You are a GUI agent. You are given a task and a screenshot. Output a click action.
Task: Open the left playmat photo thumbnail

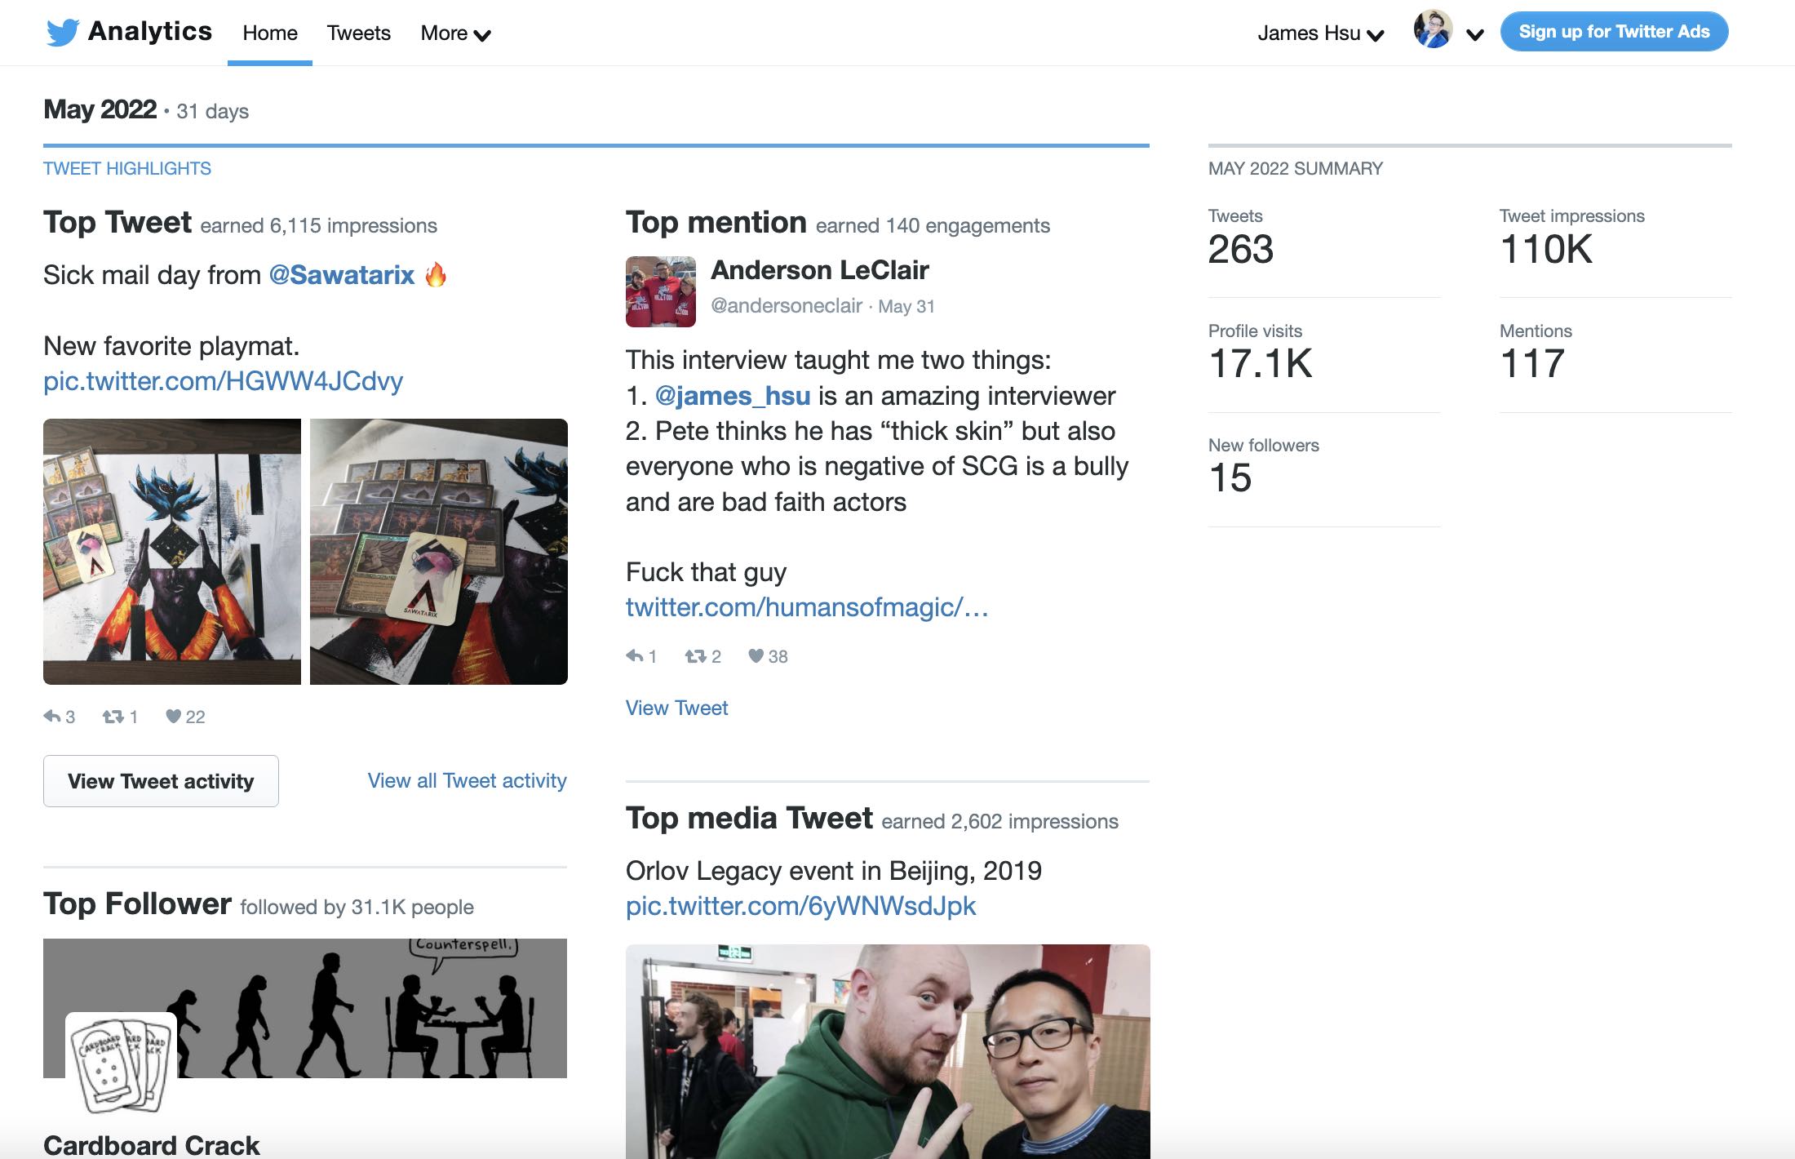[172, 552]
